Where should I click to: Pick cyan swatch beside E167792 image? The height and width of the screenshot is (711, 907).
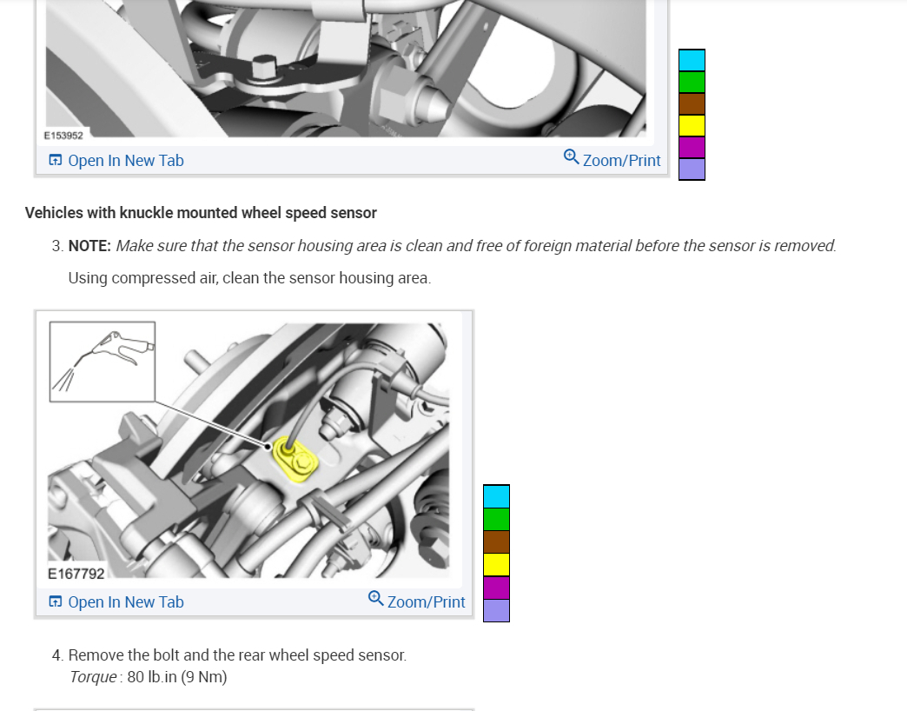tap(496, 496)
